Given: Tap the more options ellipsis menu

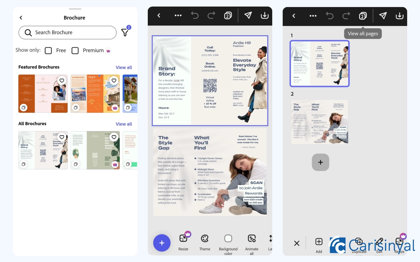Looking at the screenshot, I should 178,15.
